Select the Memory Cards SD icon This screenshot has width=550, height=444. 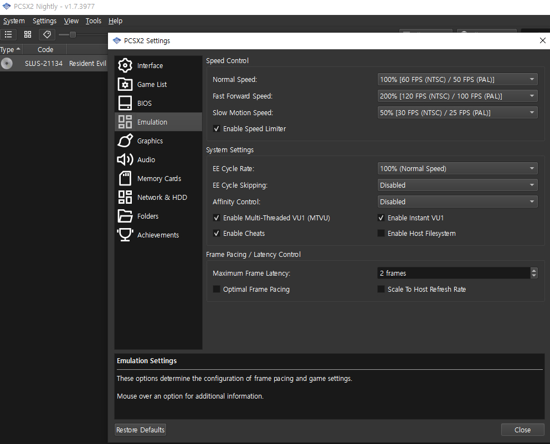coord(125,178)
